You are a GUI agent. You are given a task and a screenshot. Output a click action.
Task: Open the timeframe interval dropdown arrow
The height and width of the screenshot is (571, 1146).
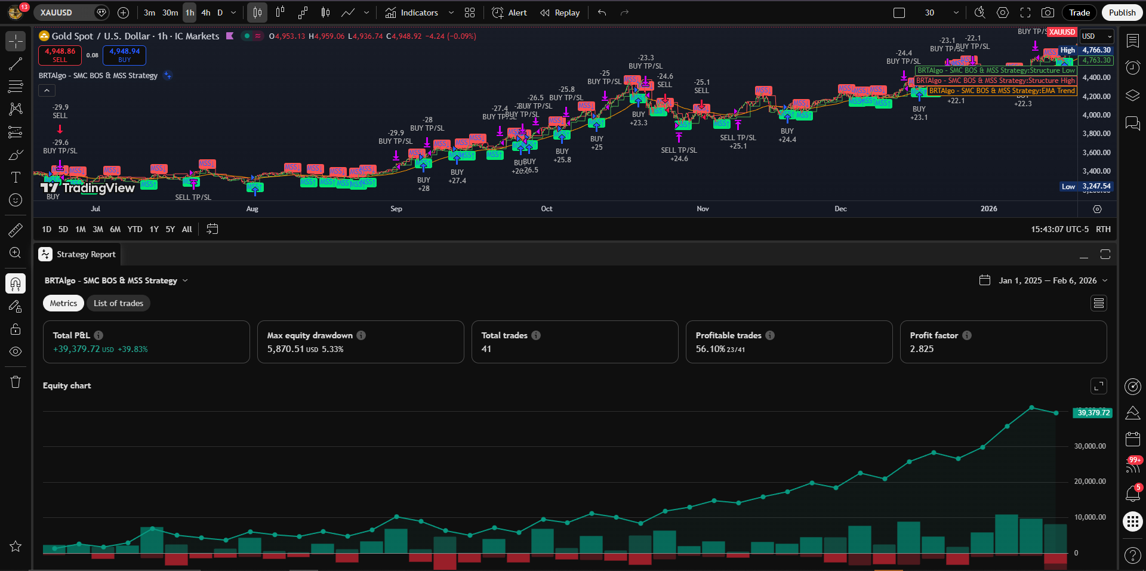tap(233, 13)
